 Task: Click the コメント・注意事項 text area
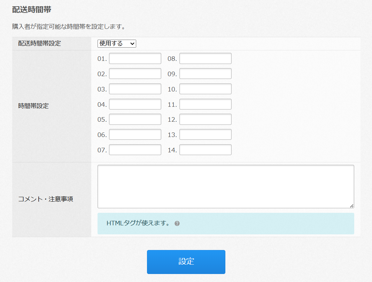pos(225,186)
